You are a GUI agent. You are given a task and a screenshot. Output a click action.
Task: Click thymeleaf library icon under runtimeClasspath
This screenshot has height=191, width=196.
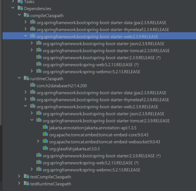point(33,99)
